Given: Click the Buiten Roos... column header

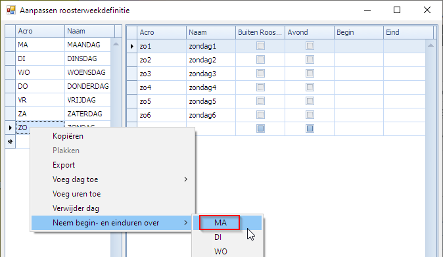Looking at the screenshot, I should (x=260, y=32).
